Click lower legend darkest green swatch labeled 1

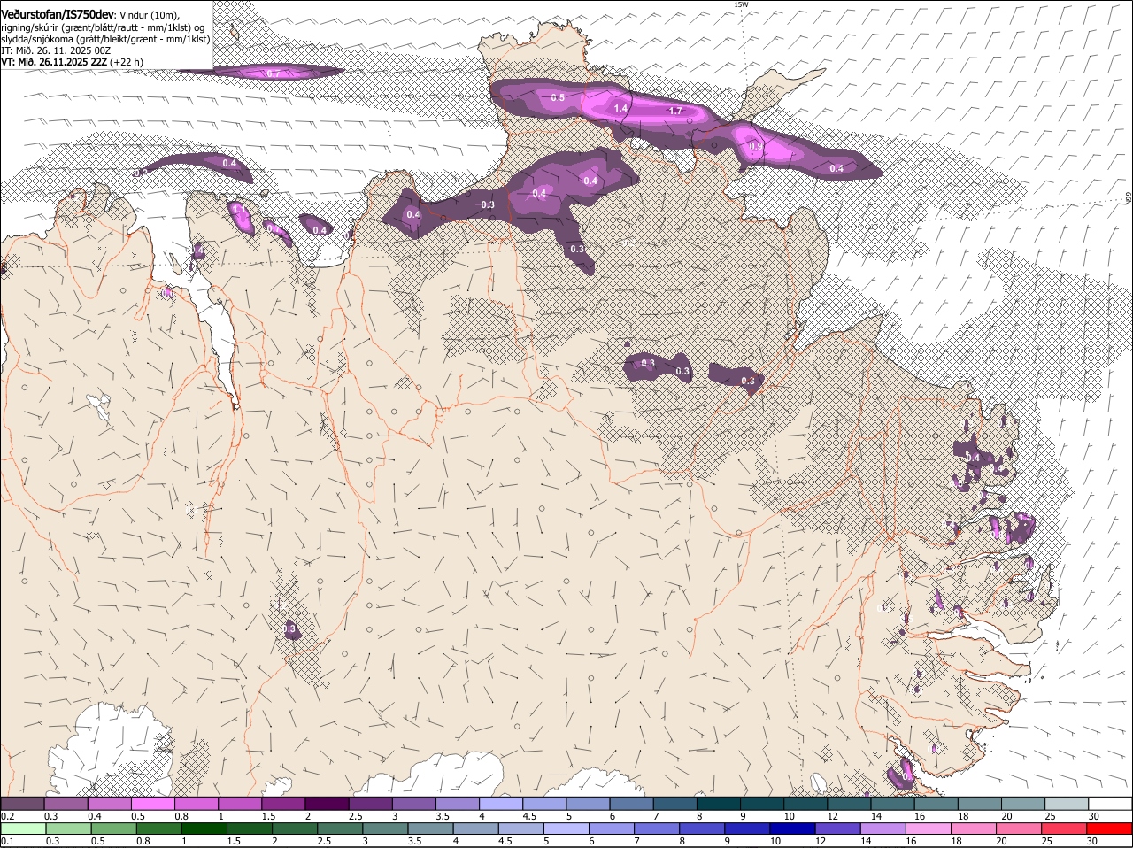click(x=204, y=829)
